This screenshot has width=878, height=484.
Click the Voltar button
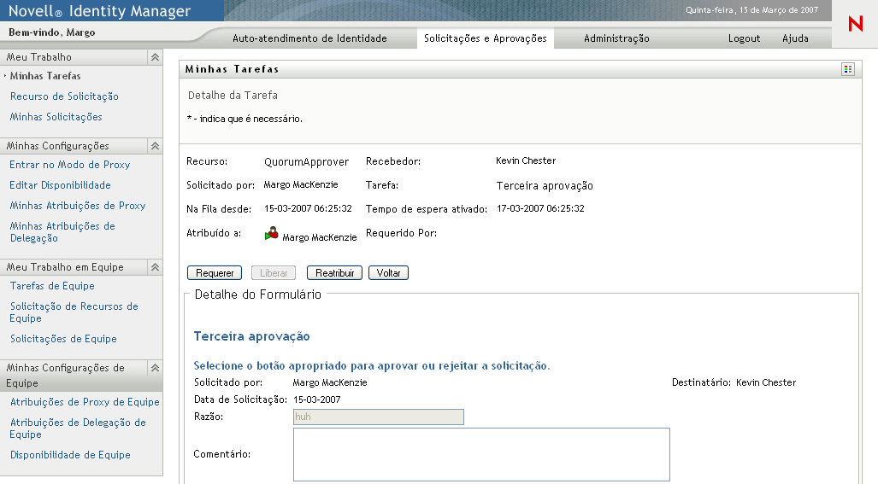tap(388, 273)
